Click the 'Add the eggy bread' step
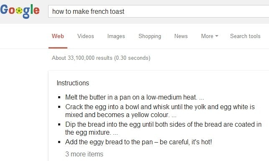Screen dimensions: 269x161 point(138,142)
